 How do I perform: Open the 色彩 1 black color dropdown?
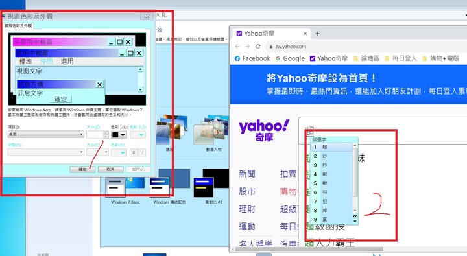coord(119,135)
